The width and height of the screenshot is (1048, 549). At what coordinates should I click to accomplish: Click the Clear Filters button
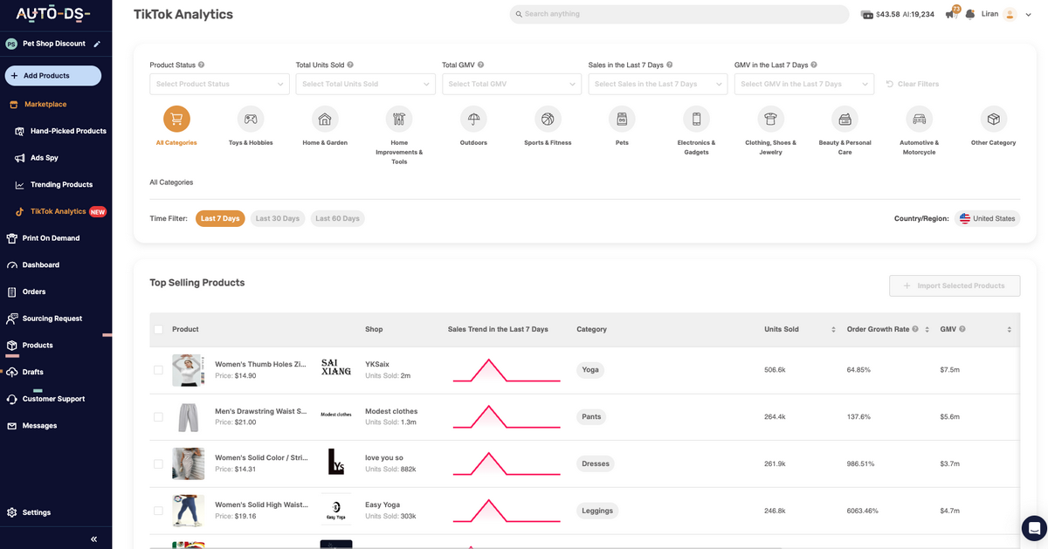pos(912,84)
